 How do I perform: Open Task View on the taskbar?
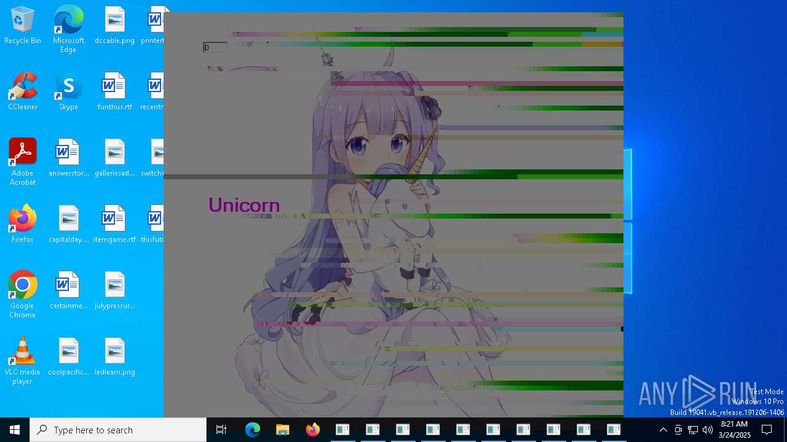point(221,430)
